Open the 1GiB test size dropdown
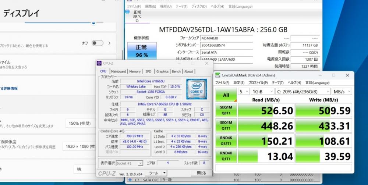368x185 pixels. (262, 92)
